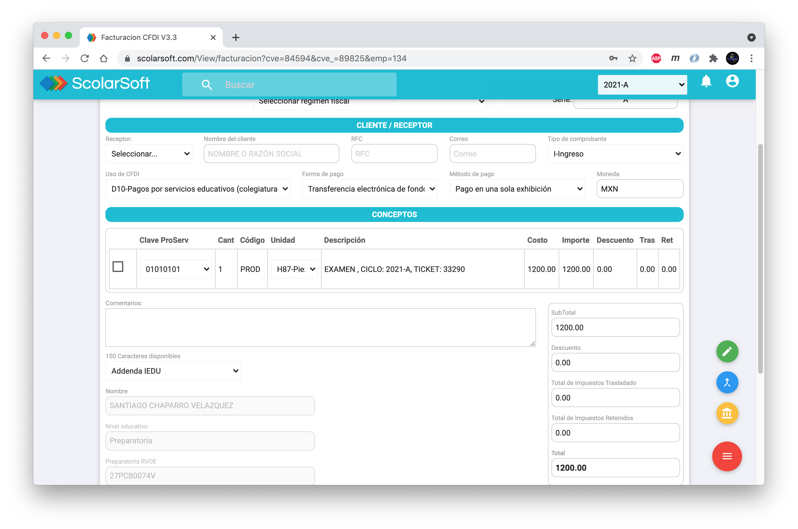Viewport: 798px width, 529px height.
Task: Open the tab search dropdown arrow
Action: pyautogui.click(x=751, y=37)
